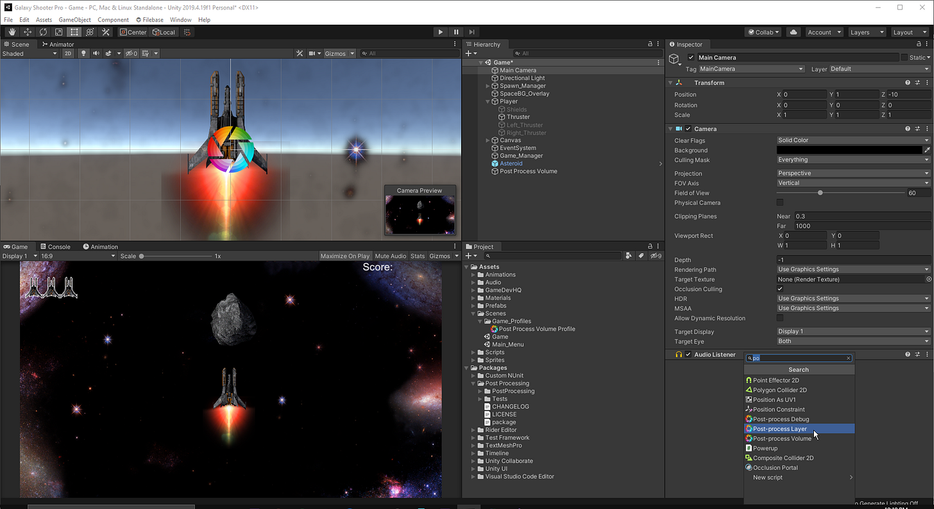The height and width of the screenshot is (509, 934).
Task: Open the Projection dropdown
Action: [853, 173]
